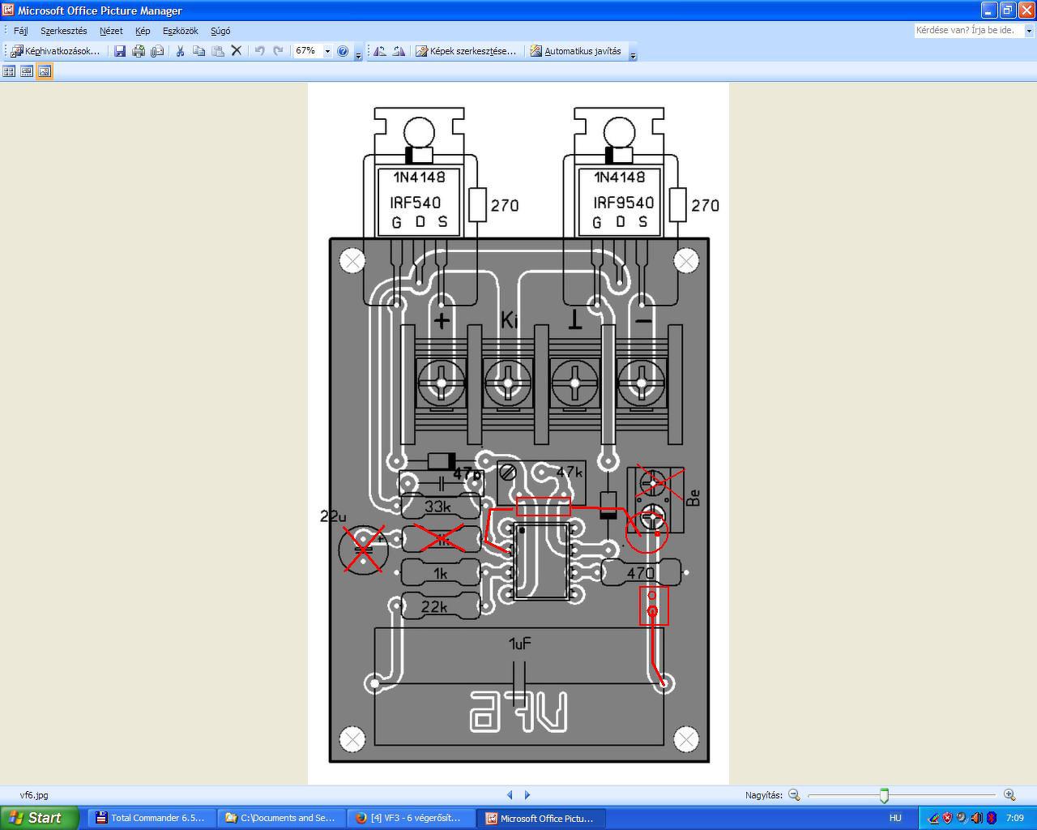Screen dimensions: 1037x830
Task: Click the Cut scissors icon
Action: (x=180, y=51)
